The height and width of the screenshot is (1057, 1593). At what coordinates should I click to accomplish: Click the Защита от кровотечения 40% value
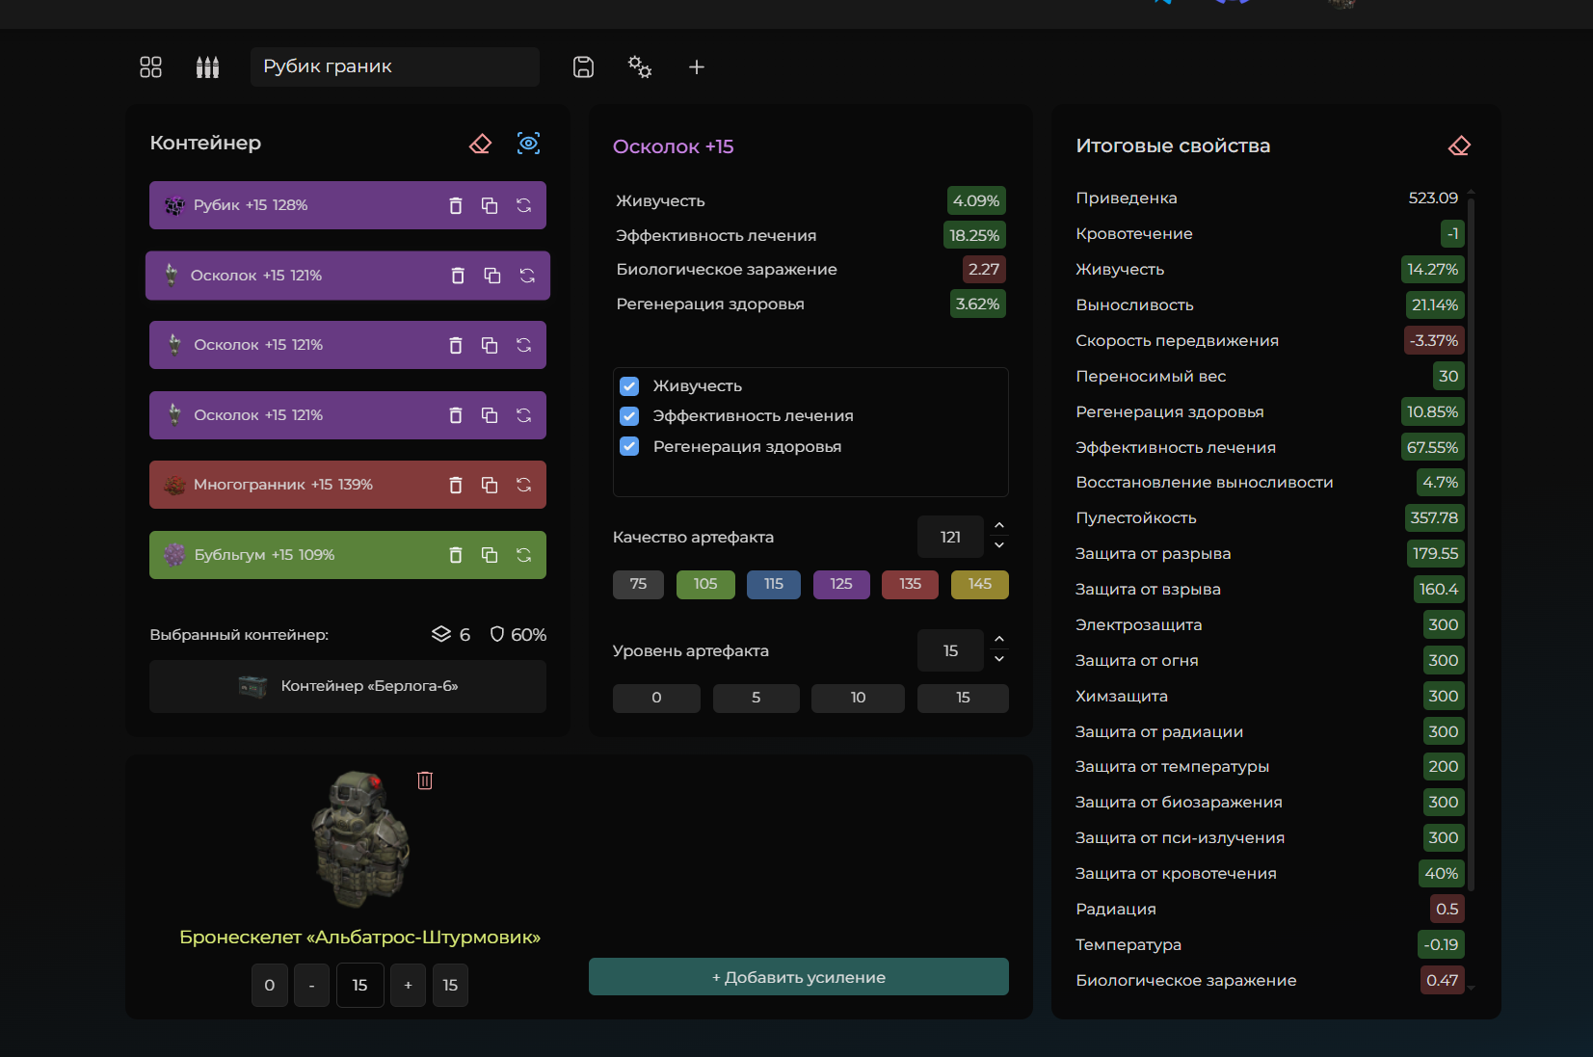1442,873
